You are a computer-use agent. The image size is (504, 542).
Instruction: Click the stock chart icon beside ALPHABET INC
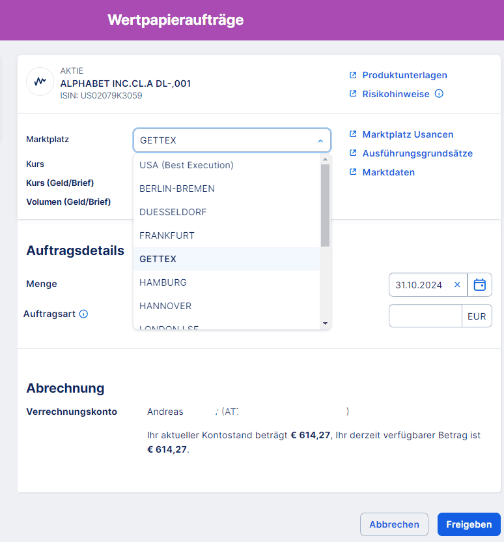point(40,82)
